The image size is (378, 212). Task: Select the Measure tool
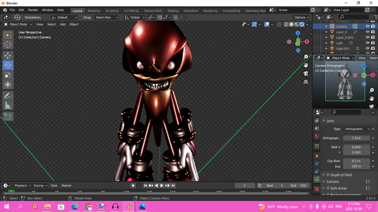click(8, 106)
